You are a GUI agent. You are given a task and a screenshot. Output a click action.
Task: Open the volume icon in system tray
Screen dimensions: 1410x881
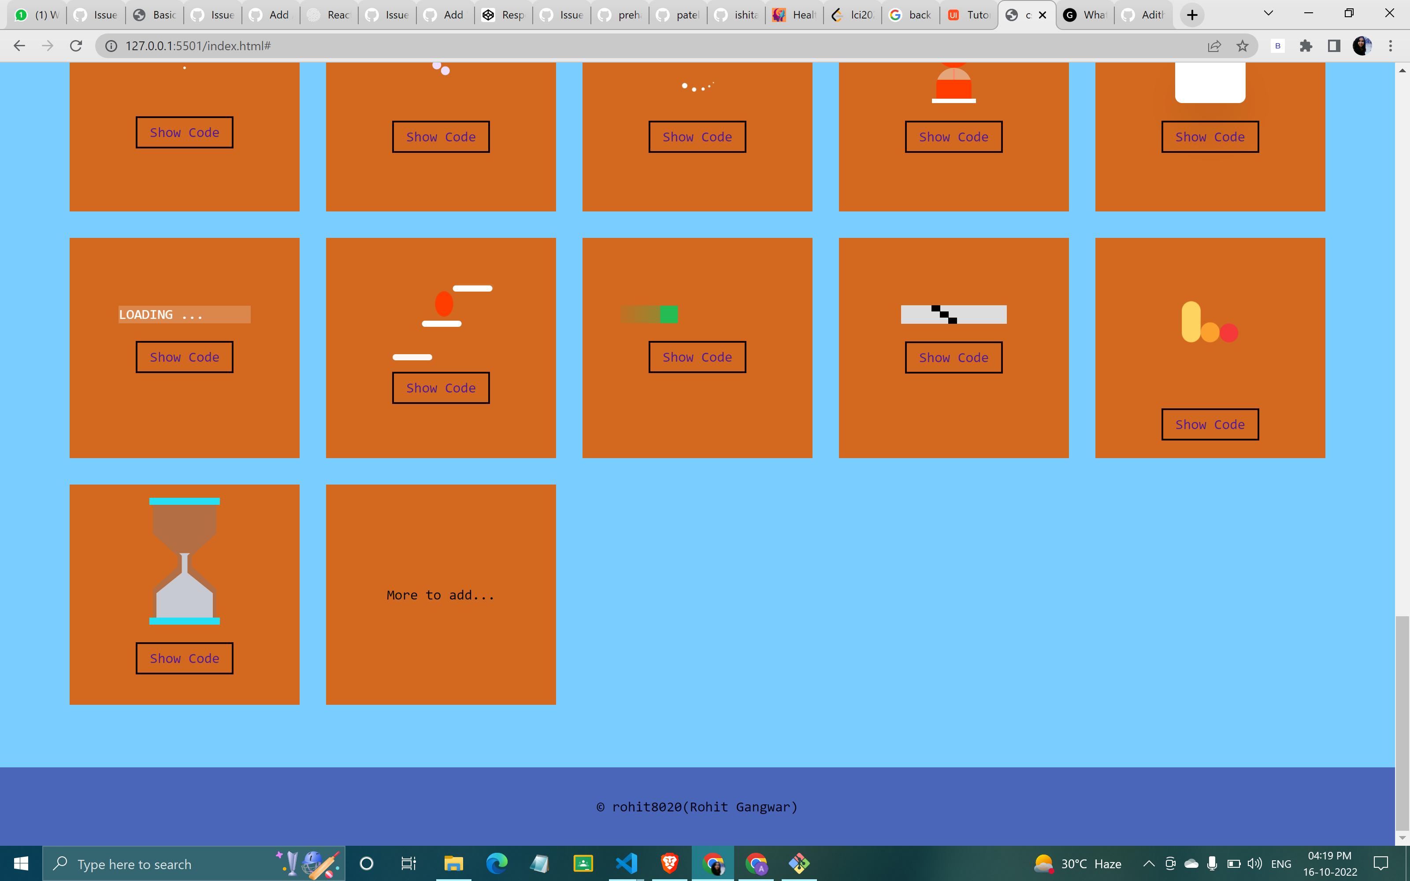point(1254,863)
